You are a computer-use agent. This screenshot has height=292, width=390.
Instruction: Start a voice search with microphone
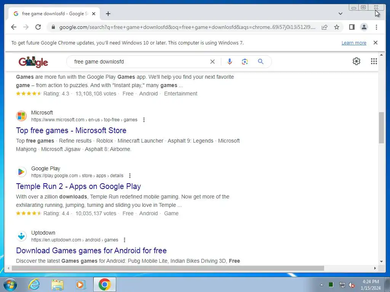pyautogui.click(x=230, y=62)
